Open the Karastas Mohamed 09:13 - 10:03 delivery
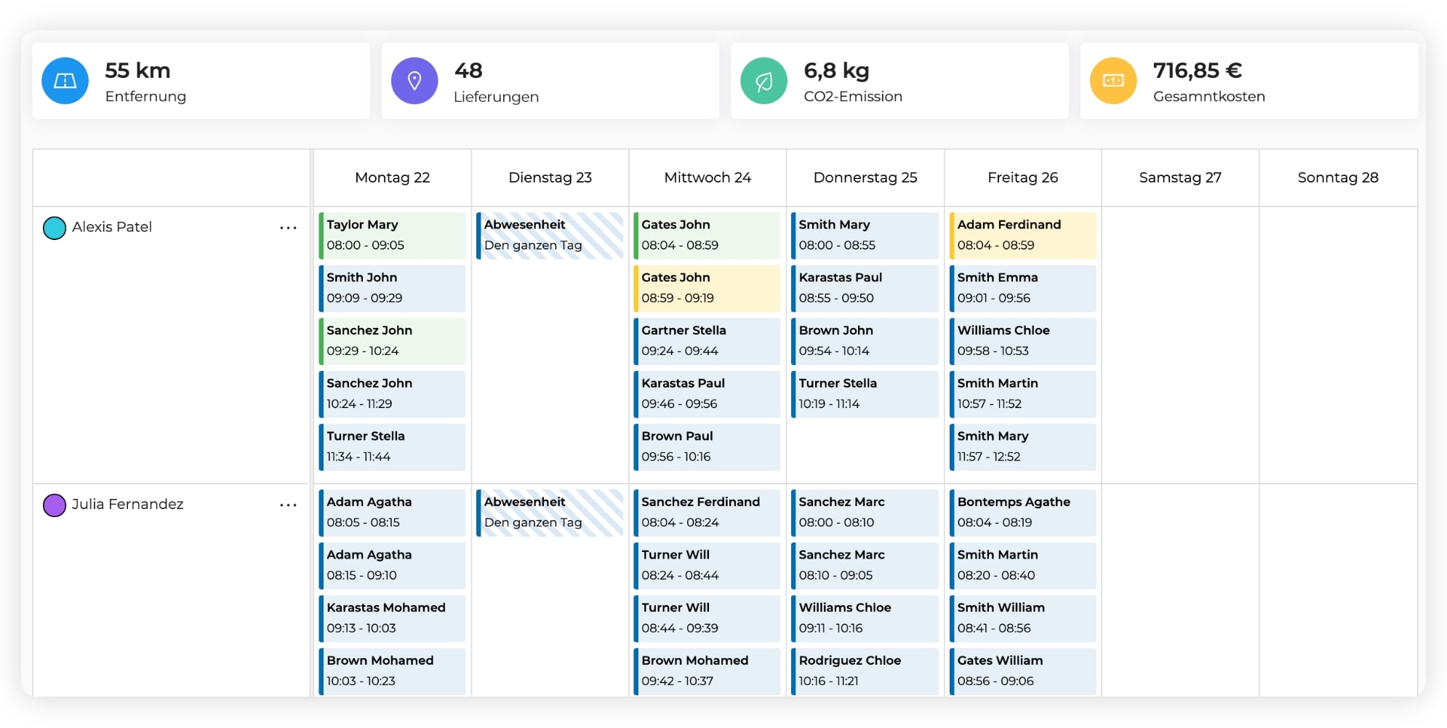Image resolution: width=1447 pixels, height=728 pixels. [x=392, y=617]
